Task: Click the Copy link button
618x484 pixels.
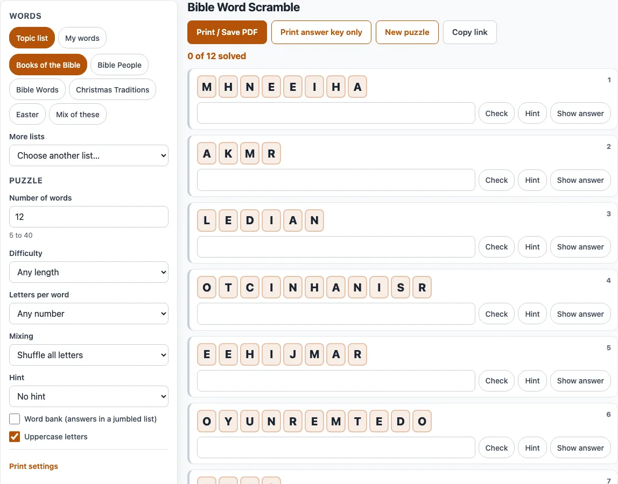Action: [470, 32]
